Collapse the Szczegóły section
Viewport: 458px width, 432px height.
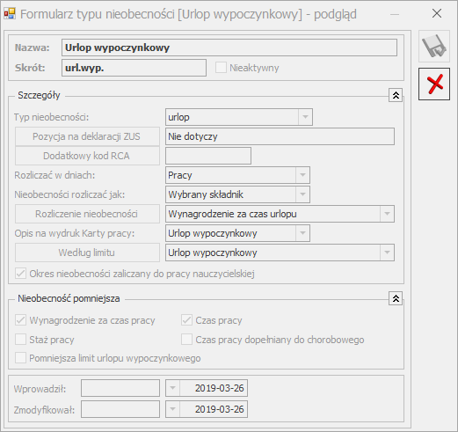click(x=396, y=95)
